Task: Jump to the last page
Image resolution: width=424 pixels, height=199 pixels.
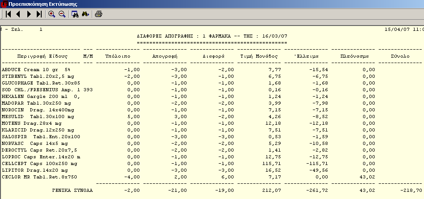Action: pyautogui.click(x=39, y=14)
